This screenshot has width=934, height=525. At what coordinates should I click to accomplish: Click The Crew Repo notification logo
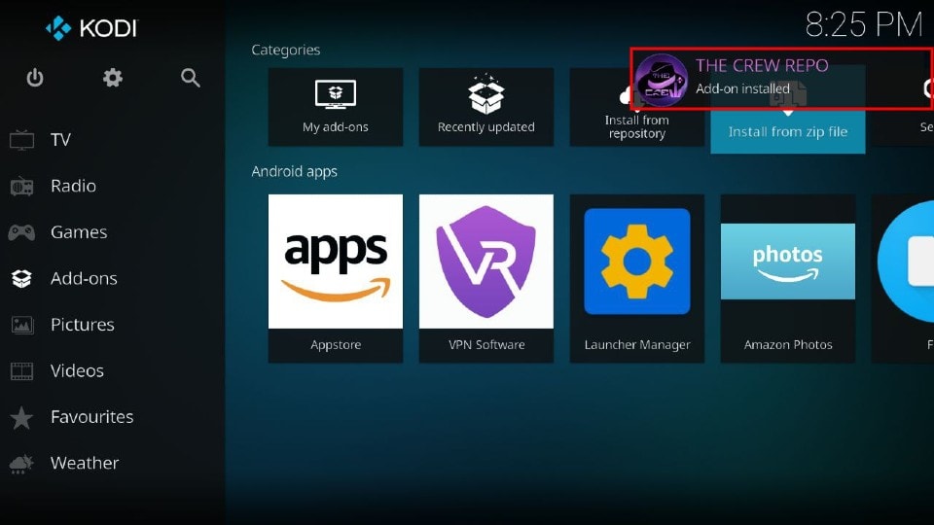662,80
